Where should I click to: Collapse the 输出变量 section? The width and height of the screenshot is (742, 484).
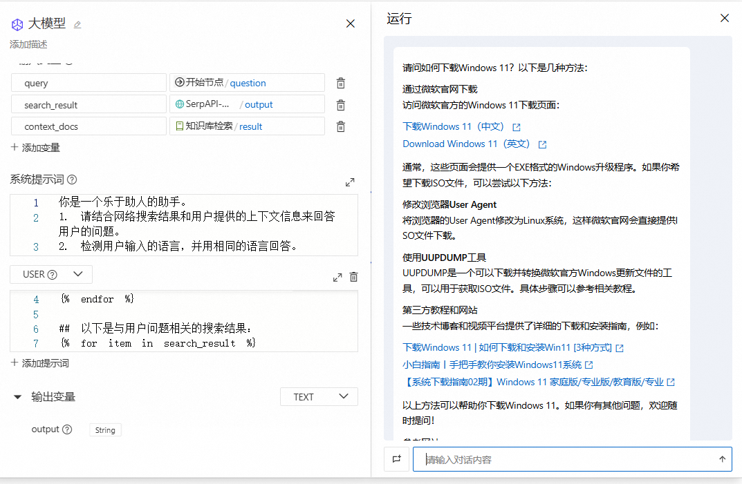(x=18, y=397)
